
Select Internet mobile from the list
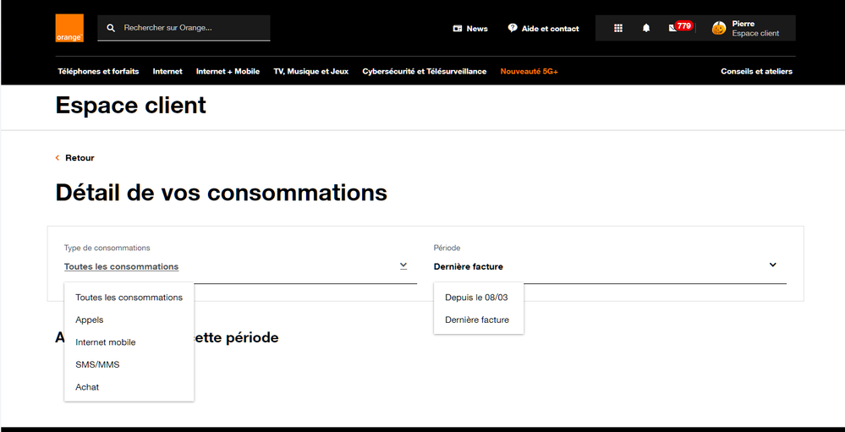pyautogui.click(x=106, y=342)
